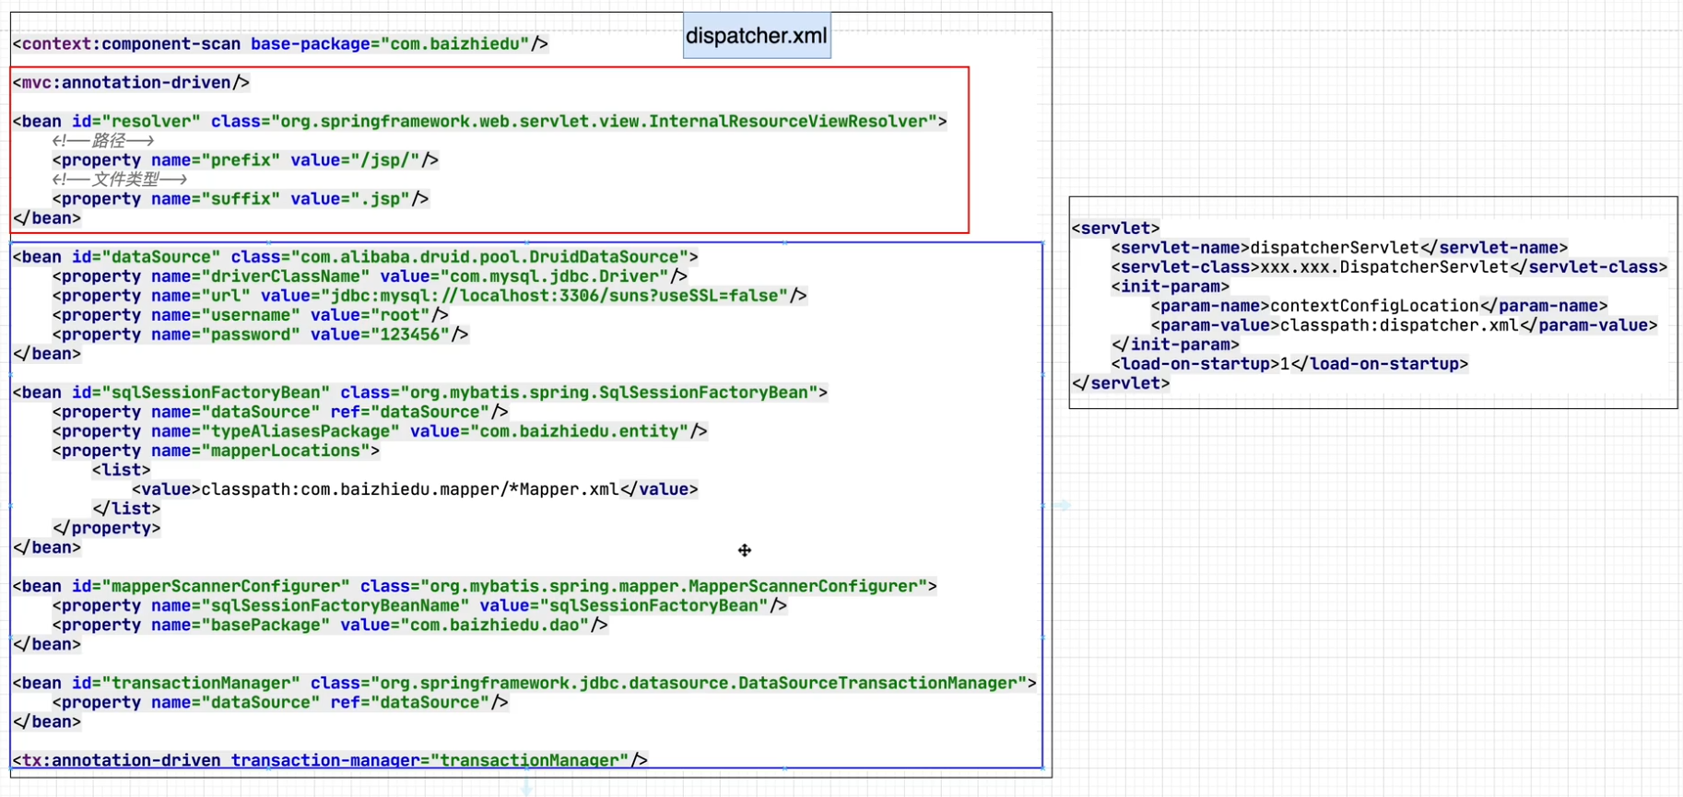The height and width of the screenshot is (797, 1683).
Task: Select the dataSource bean opening tag
Action: pyautogui.click(x=355, y=257)
